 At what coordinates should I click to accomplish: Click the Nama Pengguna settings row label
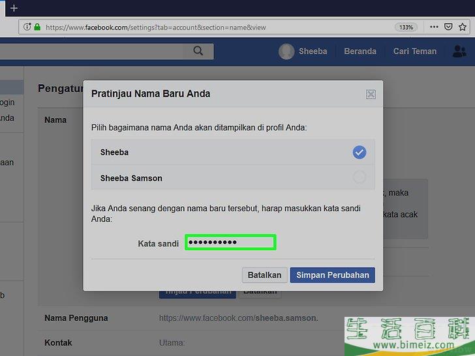[x=76, y=318]
